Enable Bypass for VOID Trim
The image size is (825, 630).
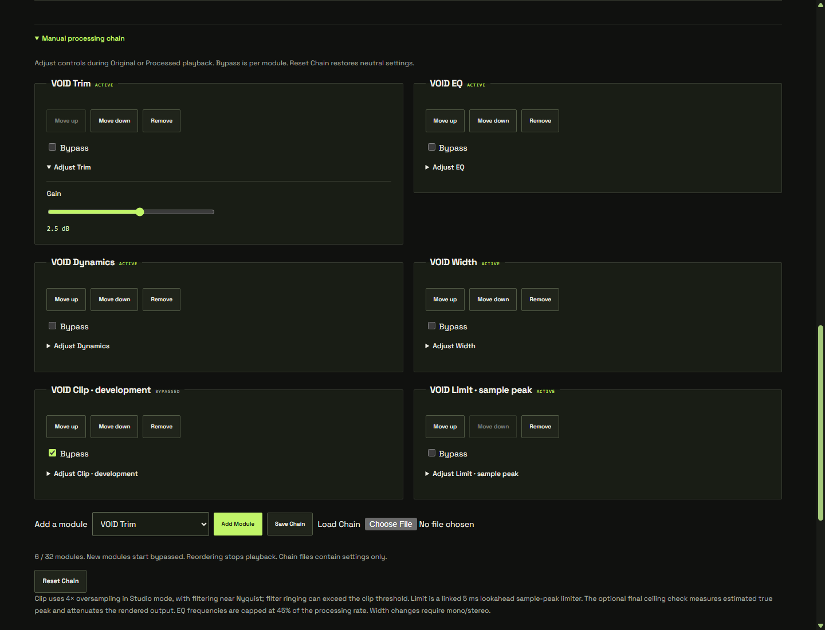(x=53, y=147)
